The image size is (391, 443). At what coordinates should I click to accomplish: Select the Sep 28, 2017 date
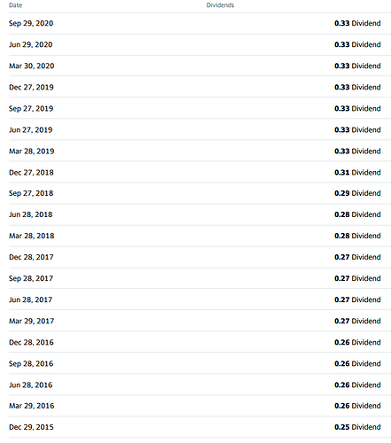[31, 278]
